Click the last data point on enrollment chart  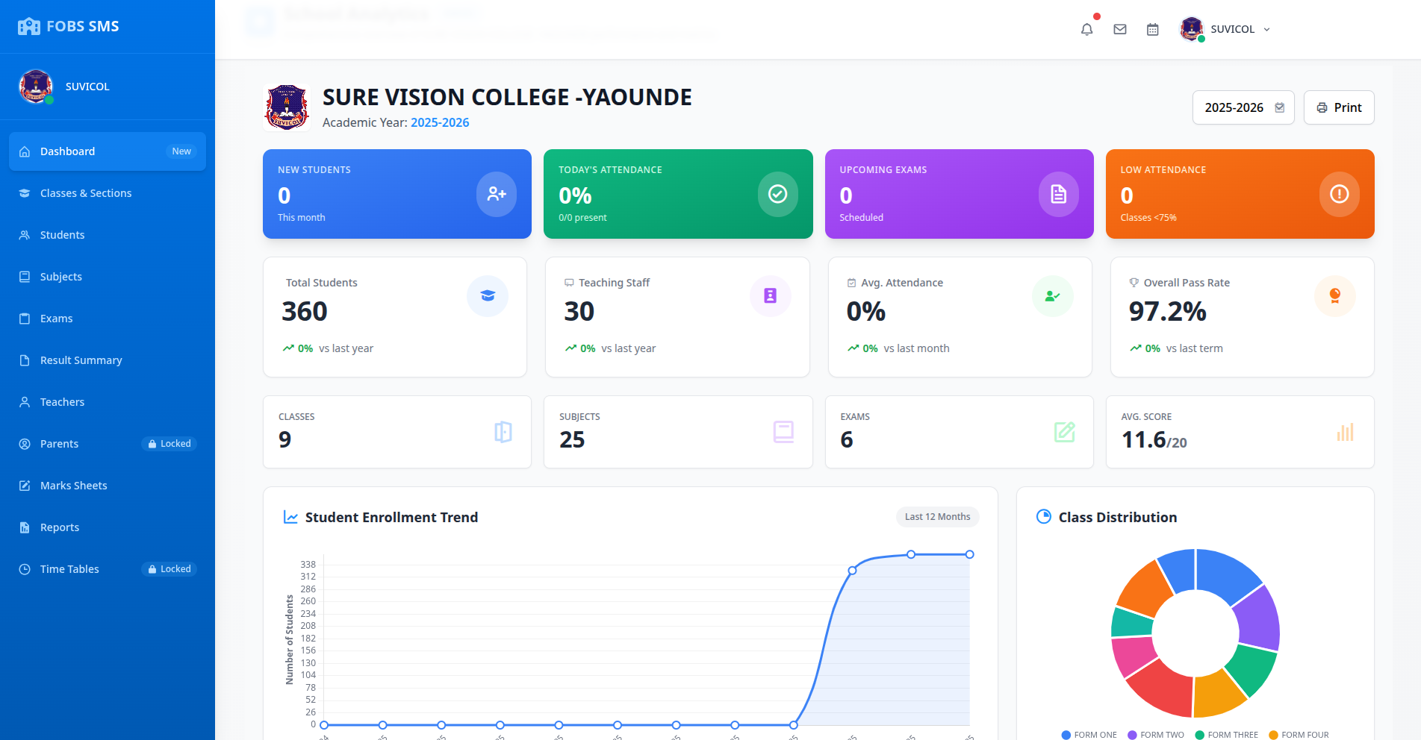click(969, 554)
